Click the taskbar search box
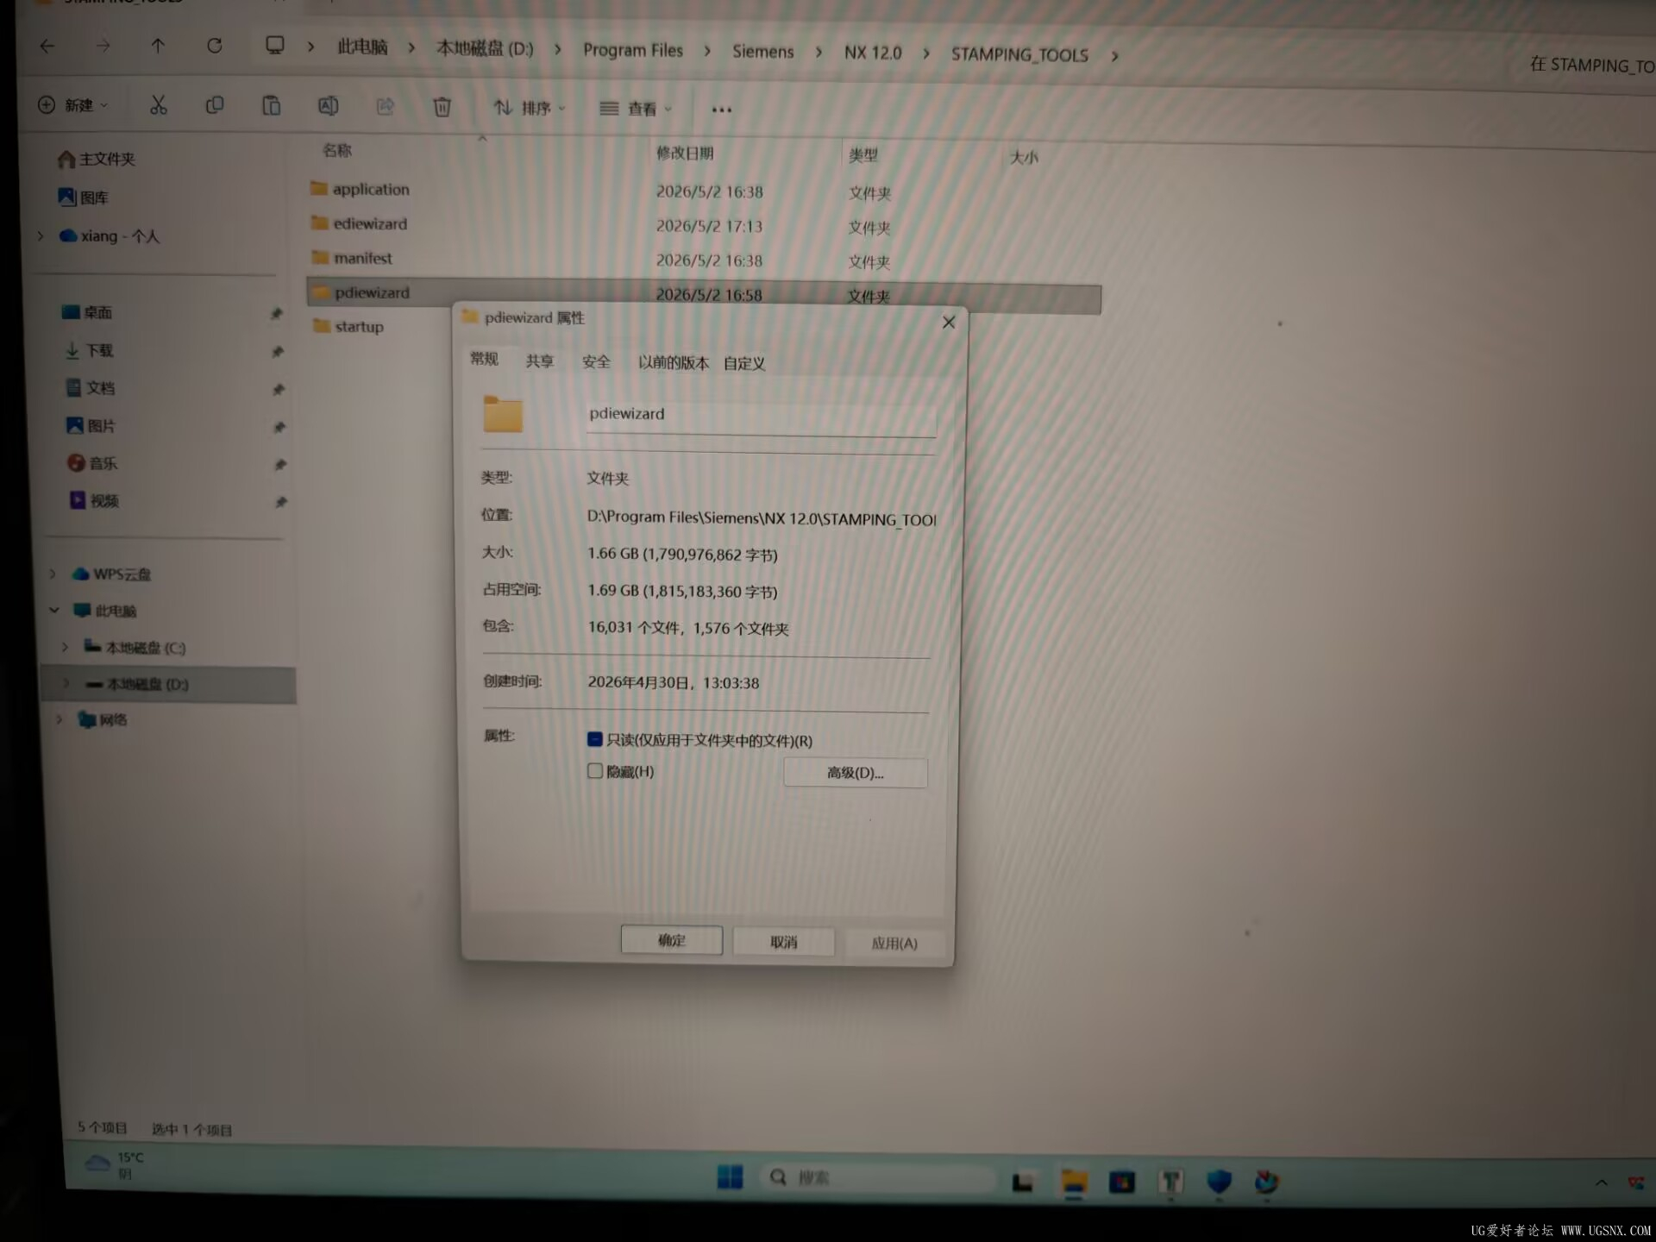The image size is (1656, 1242). (877, 1178)
